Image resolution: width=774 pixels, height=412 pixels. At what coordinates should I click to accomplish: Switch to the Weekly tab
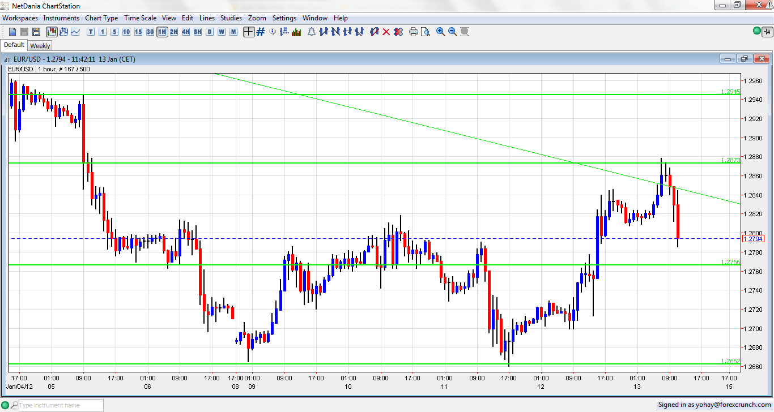[40, 46]
